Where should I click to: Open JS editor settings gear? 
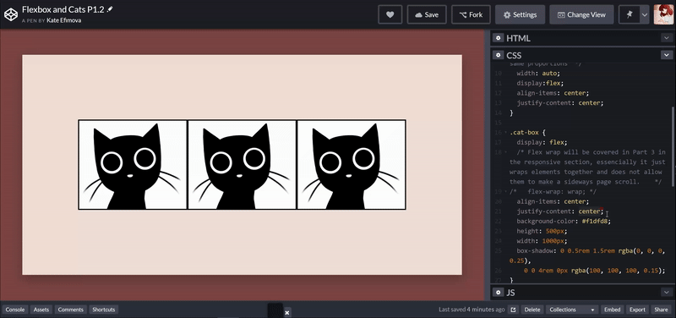(x=499, y=293)
